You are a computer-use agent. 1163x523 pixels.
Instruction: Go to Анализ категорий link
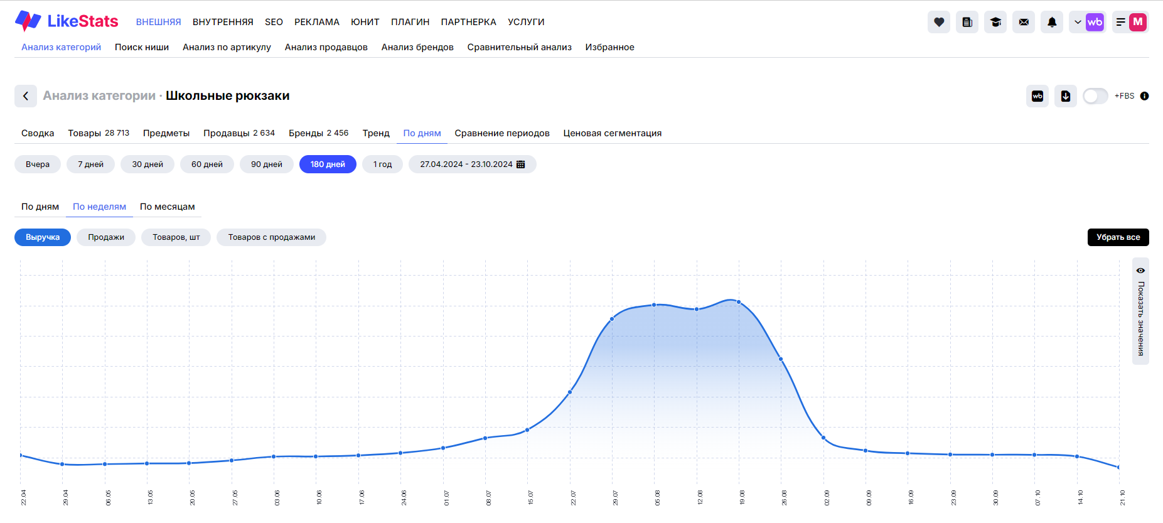[x=61, y=47]
